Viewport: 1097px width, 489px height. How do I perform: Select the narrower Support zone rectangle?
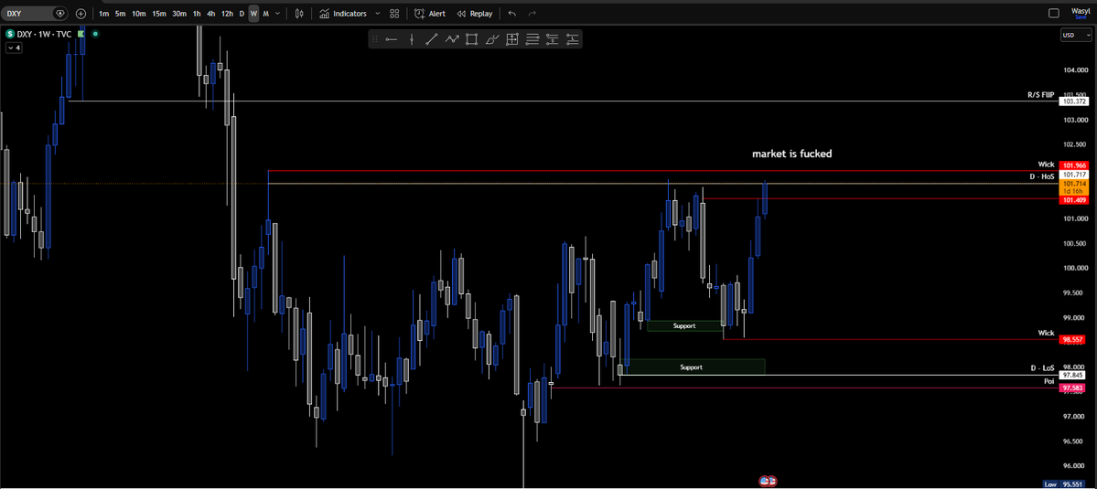(x=684, y=325)
